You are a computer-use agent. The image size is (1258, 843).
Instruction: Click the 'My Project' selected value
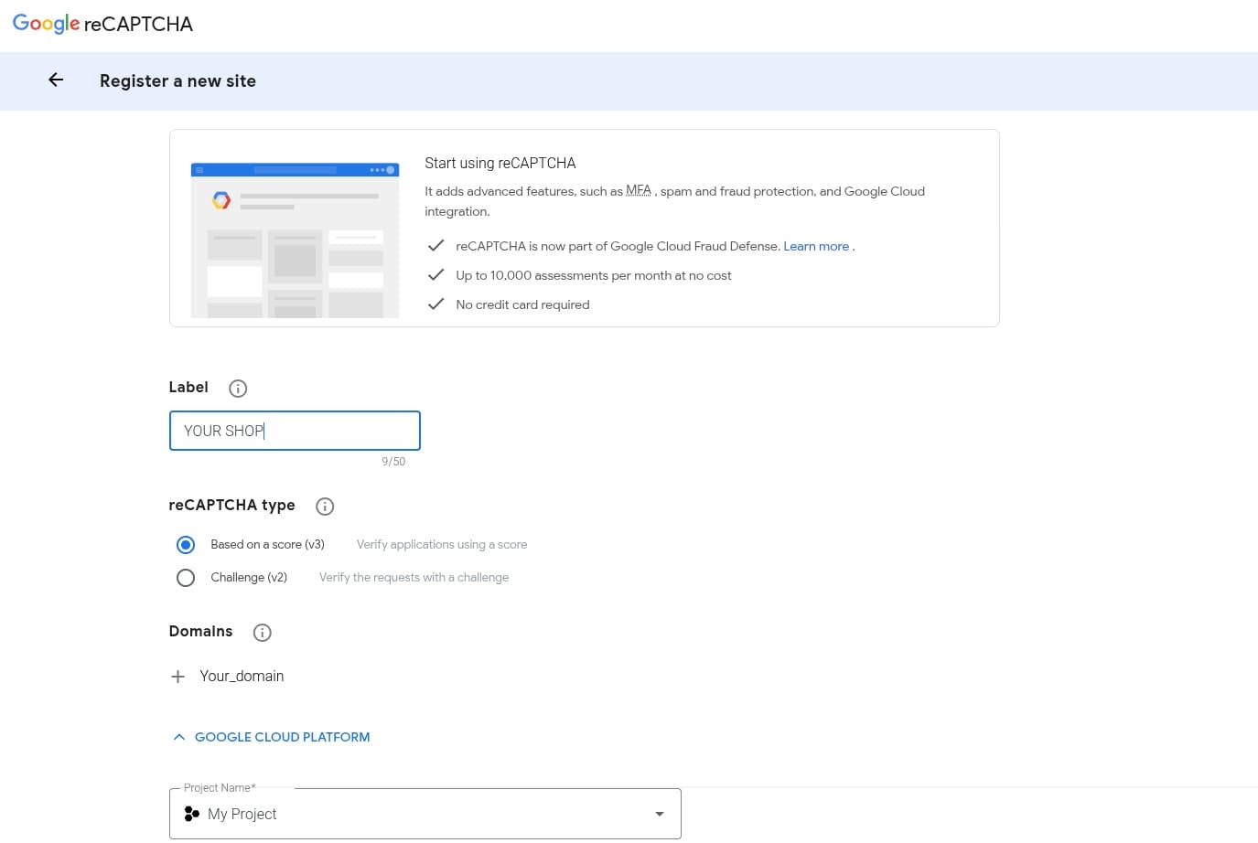point(242,814)
